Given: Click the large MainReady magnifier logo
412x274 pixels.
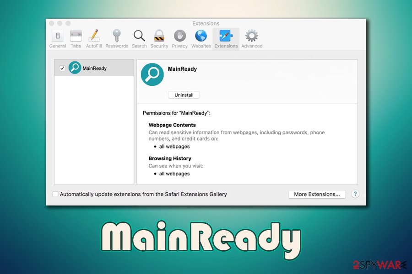Looking at the screenshot, I should point(152,74).
